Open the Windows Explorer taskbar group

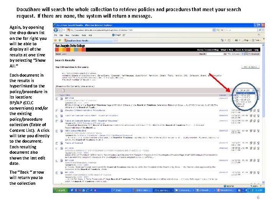click(184, 190)
